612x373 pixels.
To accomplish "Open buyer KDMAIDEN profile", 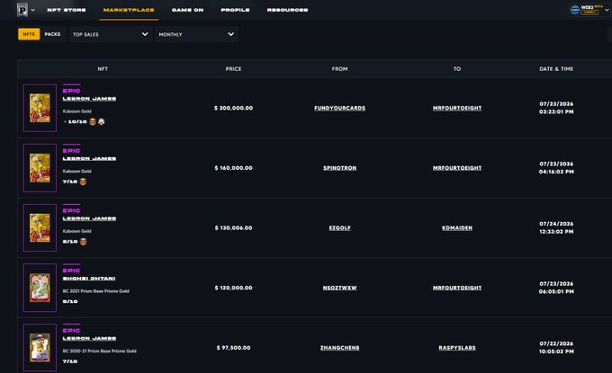I will point(457,228).
